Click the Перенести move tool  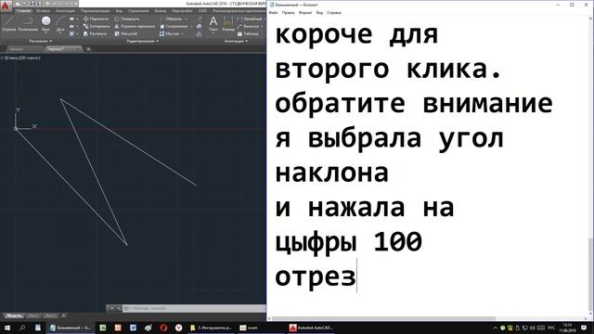click(x=97, y=19)
